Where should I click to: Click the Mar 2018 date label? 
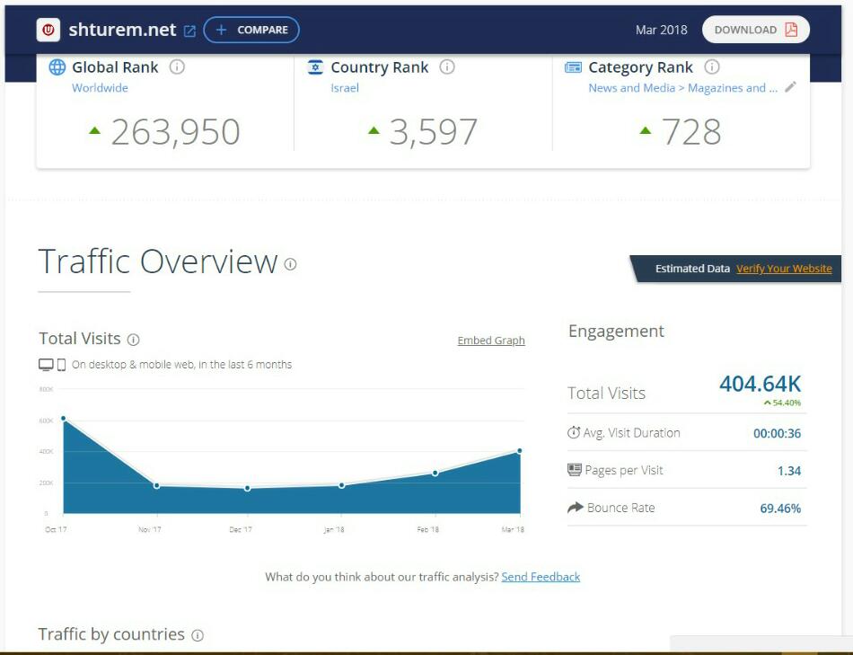tap(661, 30)
